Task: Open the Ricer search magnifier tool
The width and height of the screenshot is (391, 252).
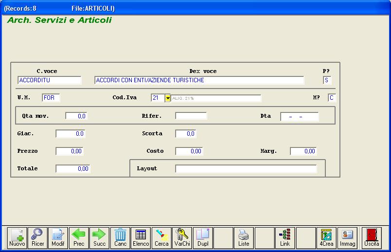Action: (x=37, y=238)
